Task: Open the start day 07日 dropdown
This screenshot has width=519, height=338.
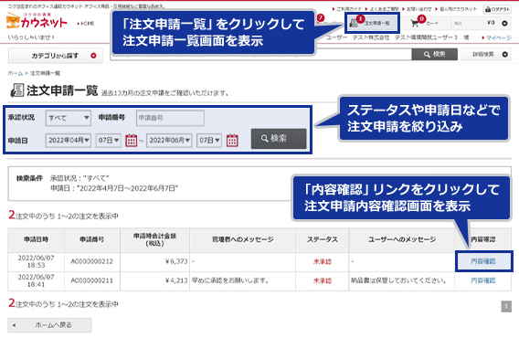Action: point(108,141)
